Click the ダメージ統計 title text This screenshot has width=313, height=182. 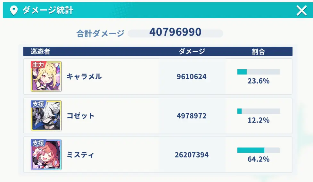[48, 11]
